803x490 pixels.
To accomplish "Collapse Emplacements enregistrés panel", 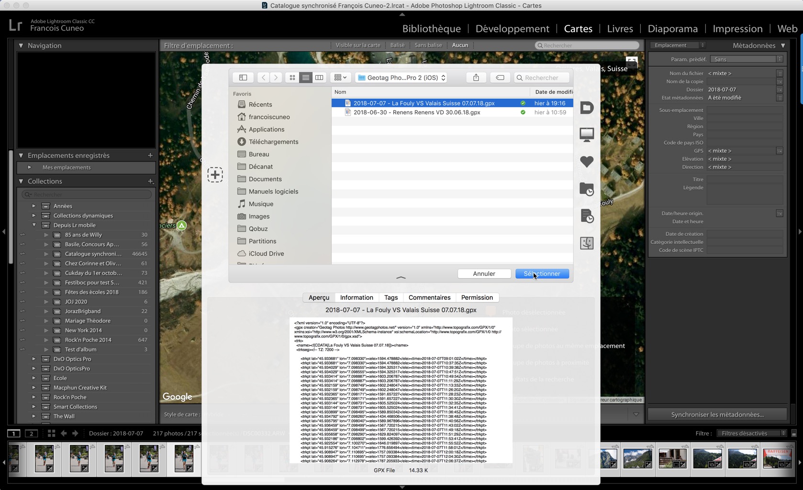I will 21,155.
